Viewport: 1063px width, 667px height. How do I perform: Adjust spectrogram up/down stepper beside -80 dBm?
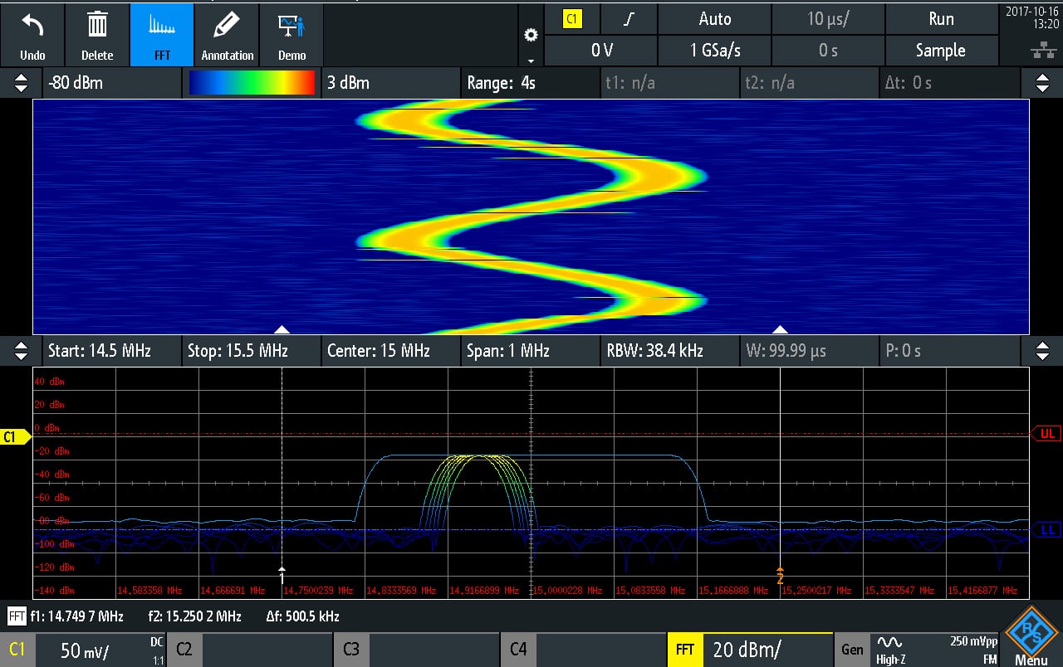click(21, 83)
